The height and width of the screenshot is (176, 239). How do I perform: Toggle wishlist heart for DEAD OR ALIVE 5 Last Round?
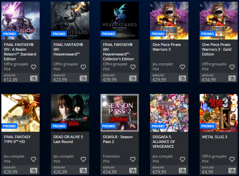tap(83, 159)
